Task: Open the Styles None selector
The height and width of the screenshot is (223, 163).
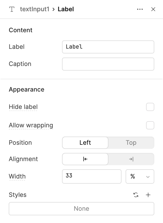Action: click(x=81, y=209)
